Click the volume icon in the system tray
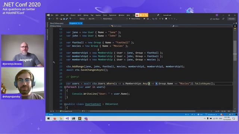239x134 pixels. tap(217, 118)
